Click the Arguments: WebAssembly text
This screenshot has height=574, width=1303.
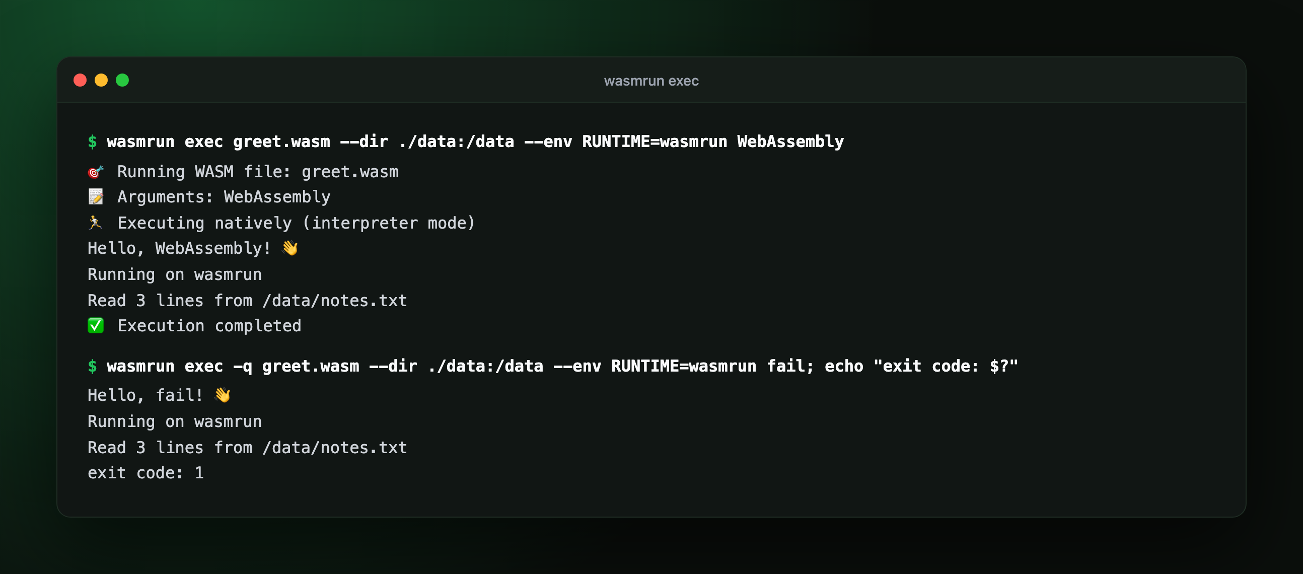point(224,197)
